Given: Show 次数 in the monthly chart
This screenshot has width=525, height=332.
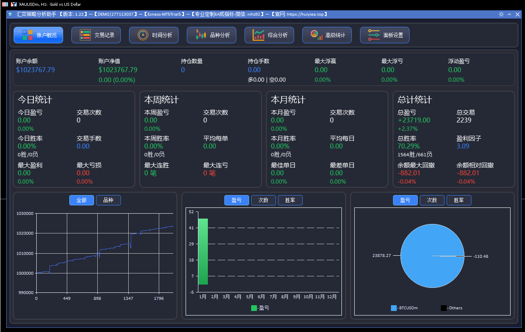Looking at the screenshot, I should click(x=263, y=200).
